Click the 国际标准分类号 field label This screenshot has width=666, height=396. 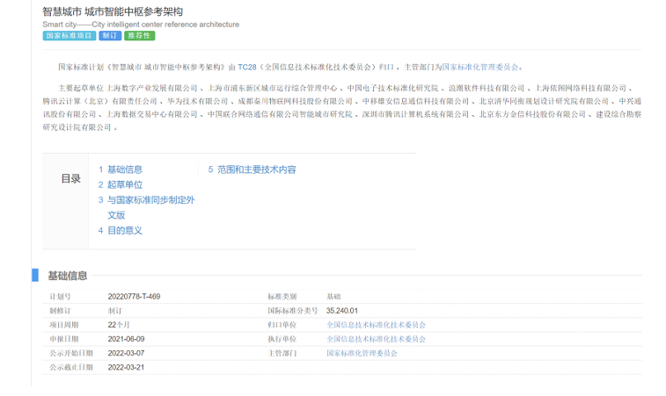293,311
